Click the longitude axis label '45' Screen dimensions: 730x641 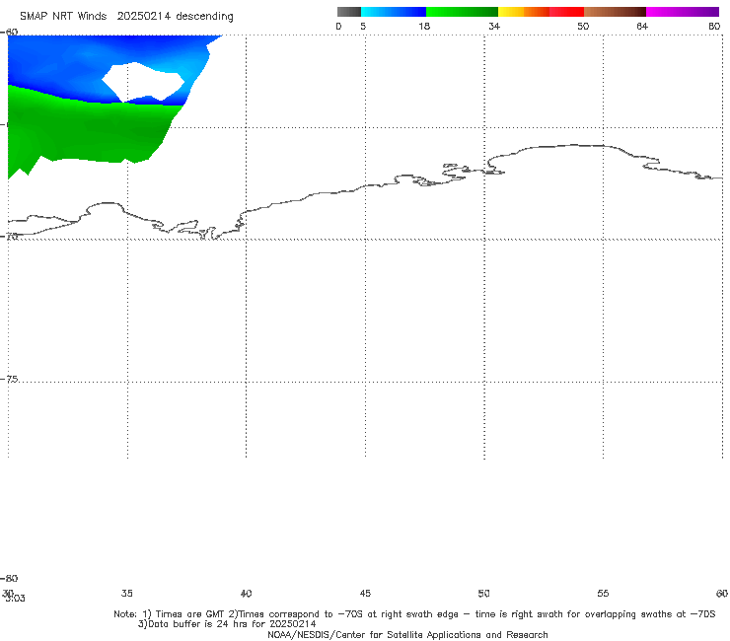point(365,593)
